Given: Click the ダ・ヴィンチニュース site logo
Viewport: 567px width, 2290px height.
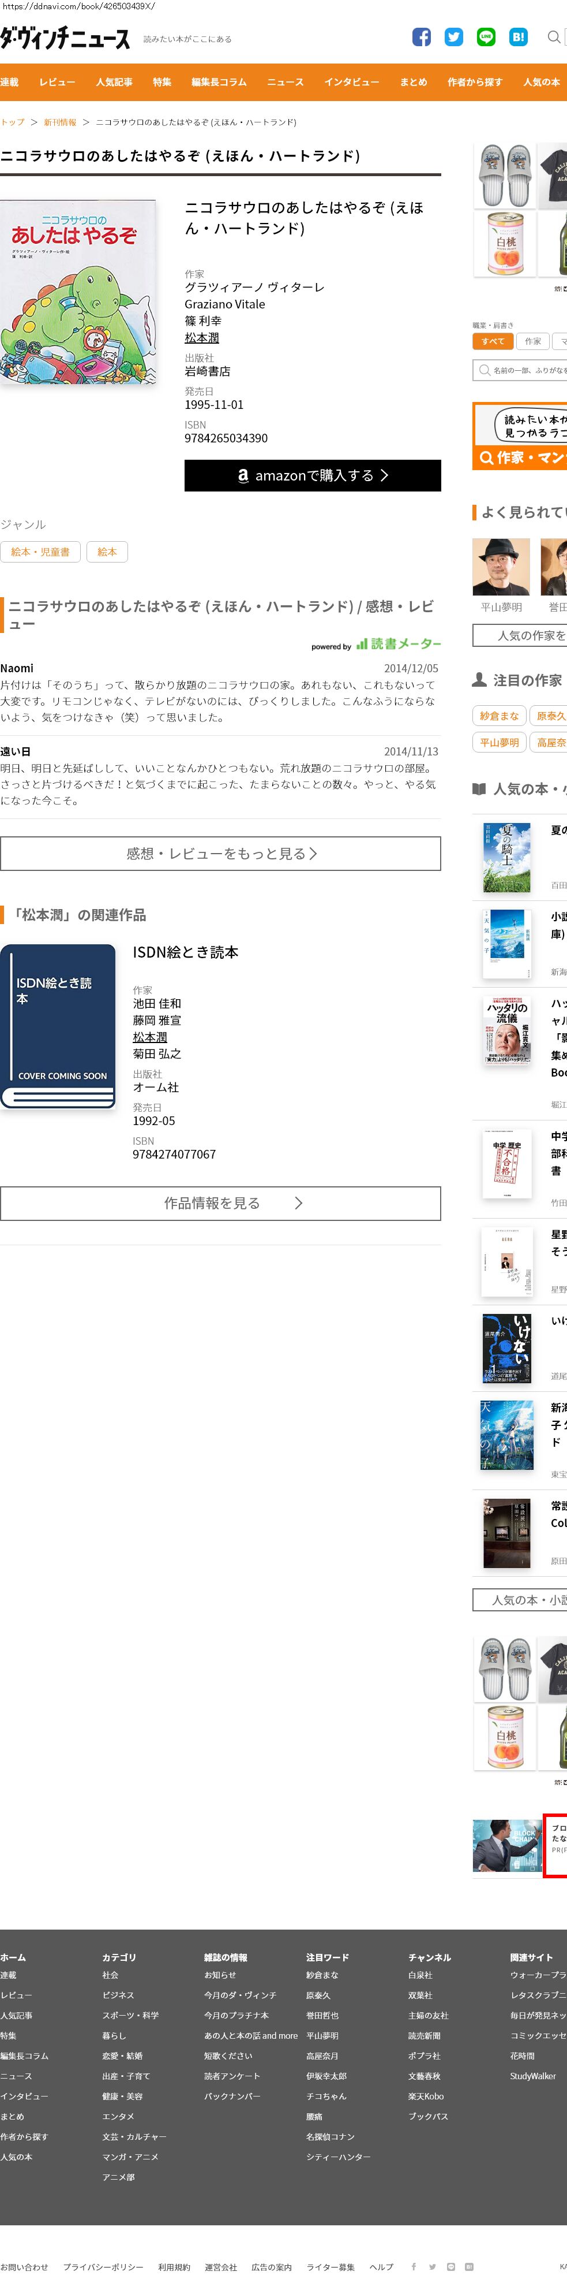Looking at the screenshot, I should (65, 38).
